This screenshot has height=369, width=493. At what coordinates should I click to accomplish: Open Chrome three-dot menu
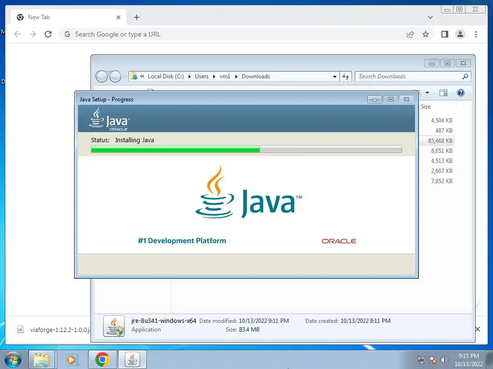[x=476, y=34]
